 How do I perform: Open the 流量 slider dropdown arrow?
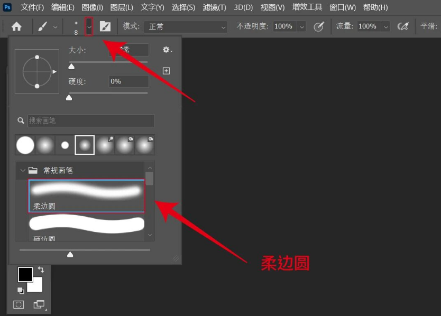pyautogui.click(x=386, y=27)
